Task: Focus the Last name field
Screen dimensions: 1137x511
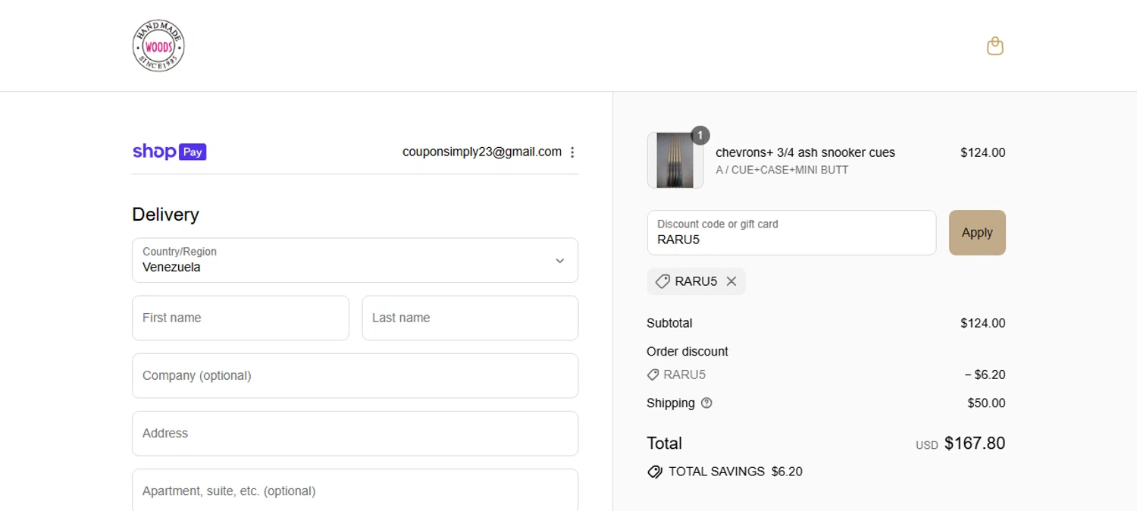Action: (x=470, y=318)
